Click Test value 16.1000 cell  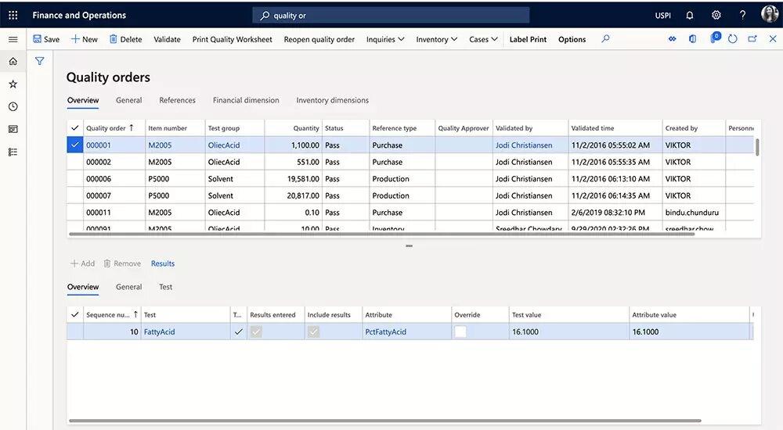[x=568, y=331]
